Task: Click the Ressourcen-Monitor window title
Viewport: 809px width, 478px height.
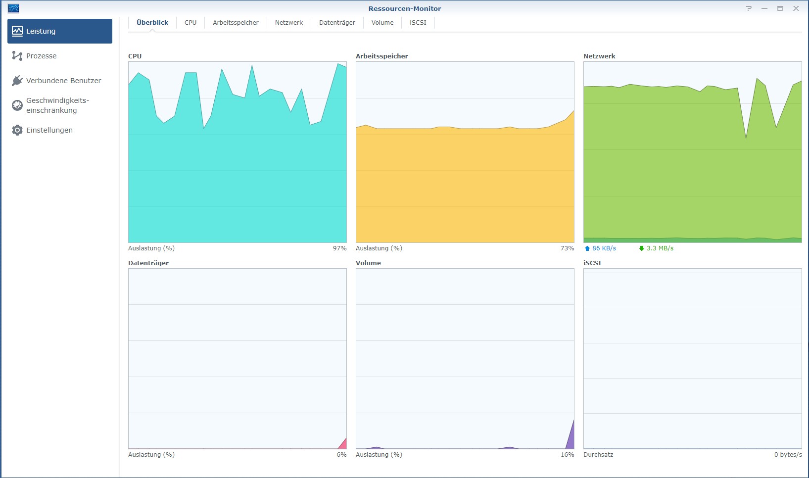Action: tap(405, 8)
